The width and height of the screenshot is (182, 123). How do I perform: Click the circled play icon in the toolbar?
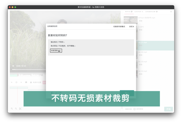tap(16, 82)
